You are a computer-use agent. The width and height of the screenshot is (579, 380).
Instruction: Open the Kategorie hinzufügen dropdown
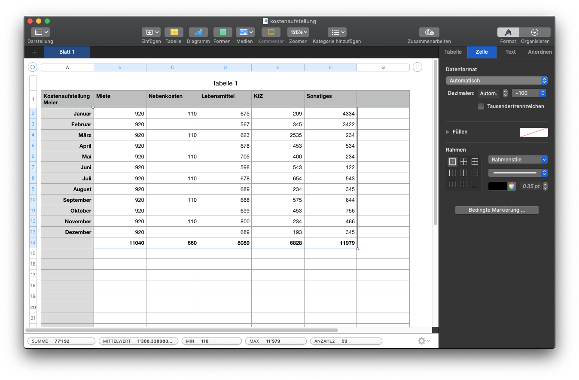pos(337,32)
